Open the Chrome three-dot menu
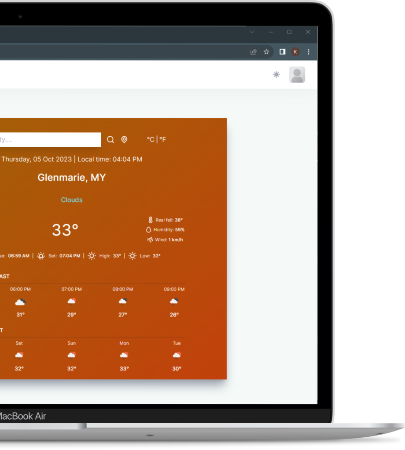The width and height of the screenshot is (405, 450). click(x=309, y=52)
